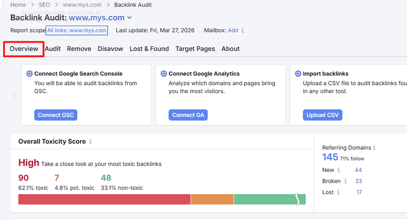
Task: Open the www.mys.com breadcrumb
Action: click(82, 5)
